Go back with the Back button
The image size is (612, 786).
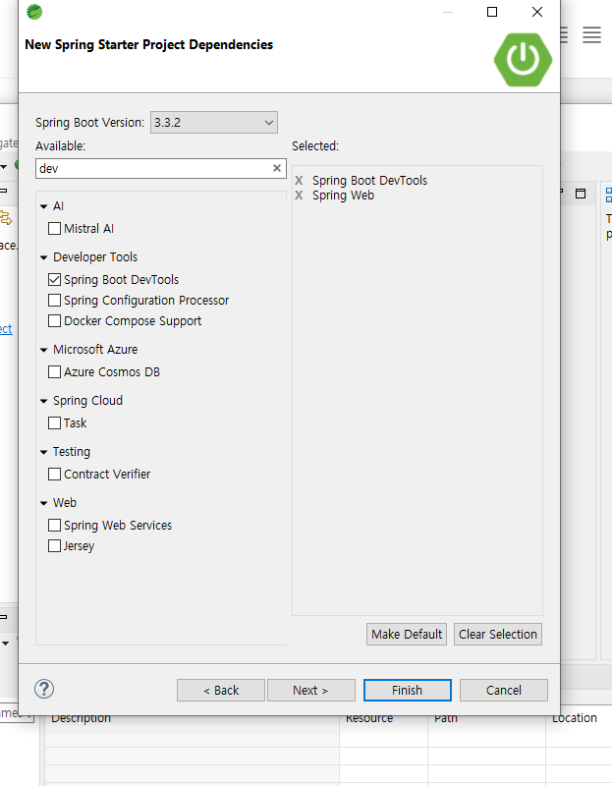click(221, 691)
